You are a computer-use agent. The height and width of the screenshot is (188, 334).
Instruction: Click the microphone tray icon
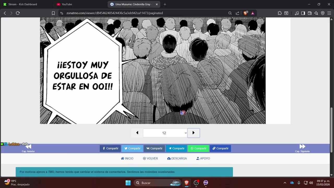click(x=299, y=183)
